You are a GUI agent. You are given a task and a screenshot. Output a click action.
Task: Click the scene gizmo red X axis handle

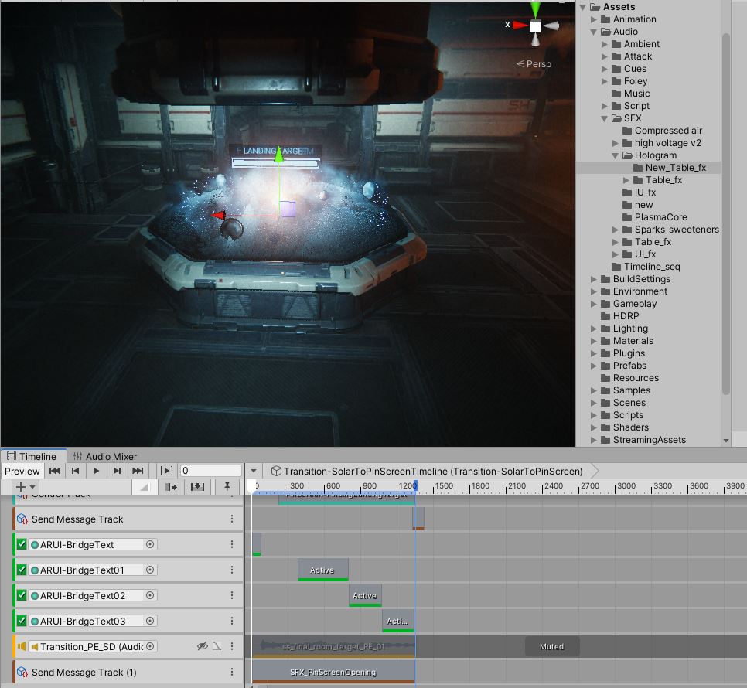click(519, 26)
